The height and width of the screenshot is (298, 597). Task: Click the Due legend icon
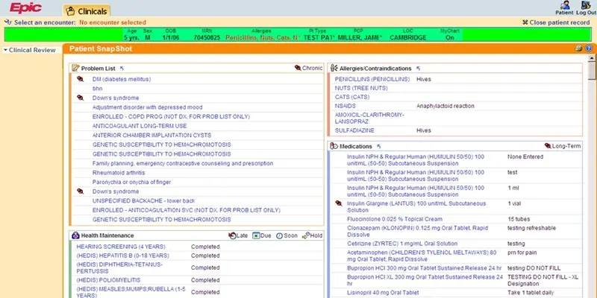[256, 235]
